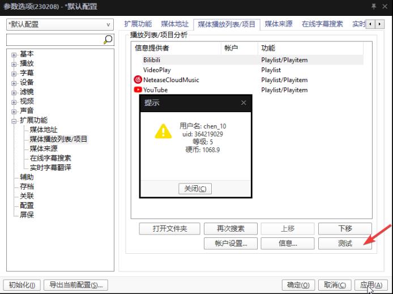Expand the 视频 tree node
Image resolution: width=393 pixels, height=294 pixels.
pyautogui.click(x=14, y=102)
